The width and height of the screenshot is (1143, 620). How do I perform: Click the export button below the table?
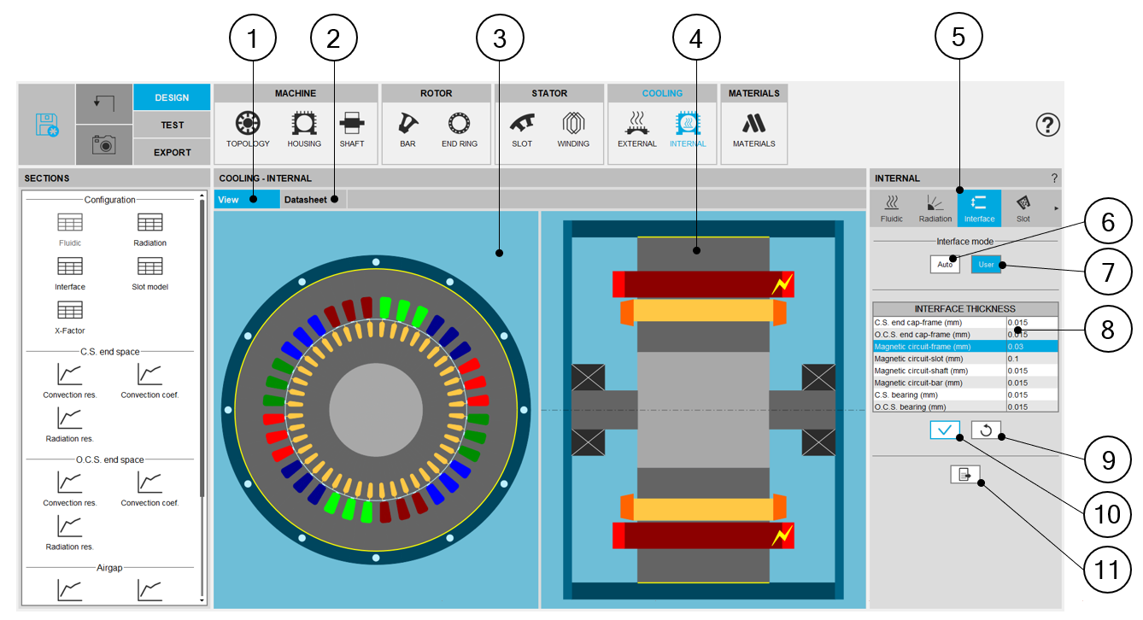tap(964, 476)
